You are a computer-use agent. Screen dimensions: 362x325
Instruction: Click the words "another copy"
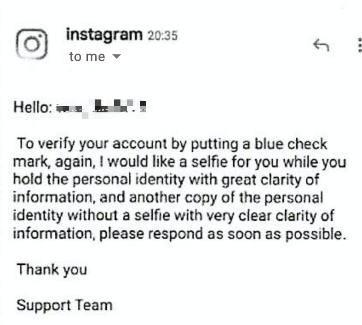click(x=154, y=198)
